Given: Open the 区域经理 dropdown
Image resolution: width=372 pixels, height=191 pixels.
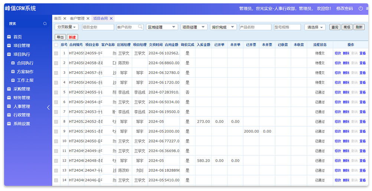Looking at the screenshot, I should point(162,27).
